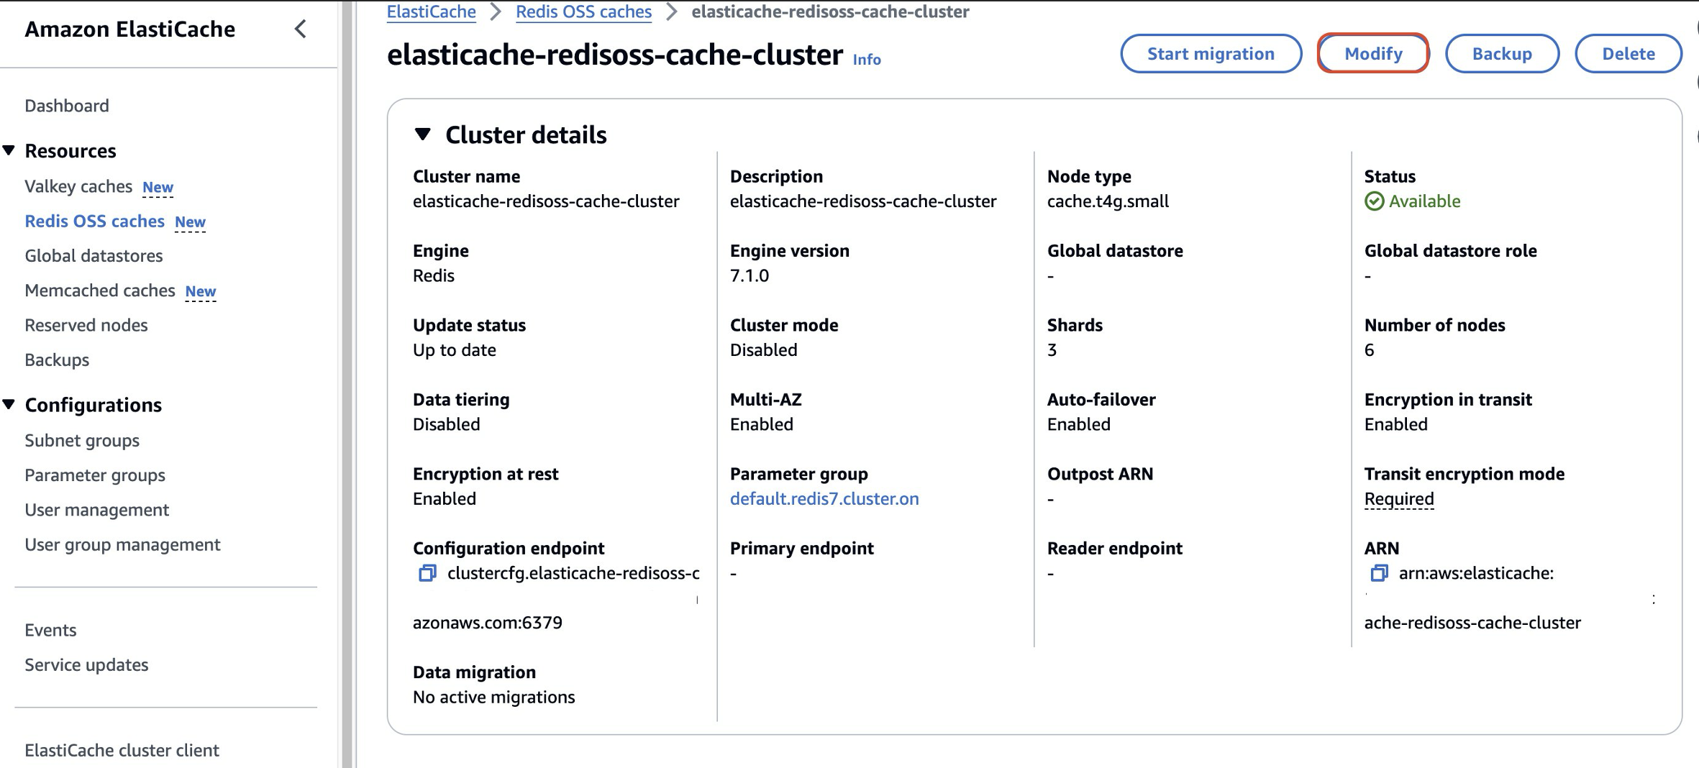Open Info link beside cluster title
The width and height of the screenshot is (1699, 768).
[x=866, y=60]
